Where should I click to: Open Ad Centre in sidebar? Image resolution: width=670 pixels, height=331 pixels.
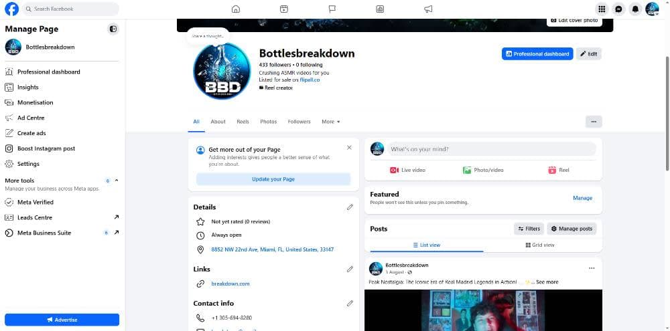click(62, 118)
